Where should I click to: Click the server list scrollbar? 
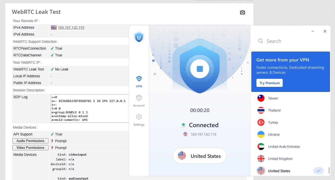pos(329,170)
